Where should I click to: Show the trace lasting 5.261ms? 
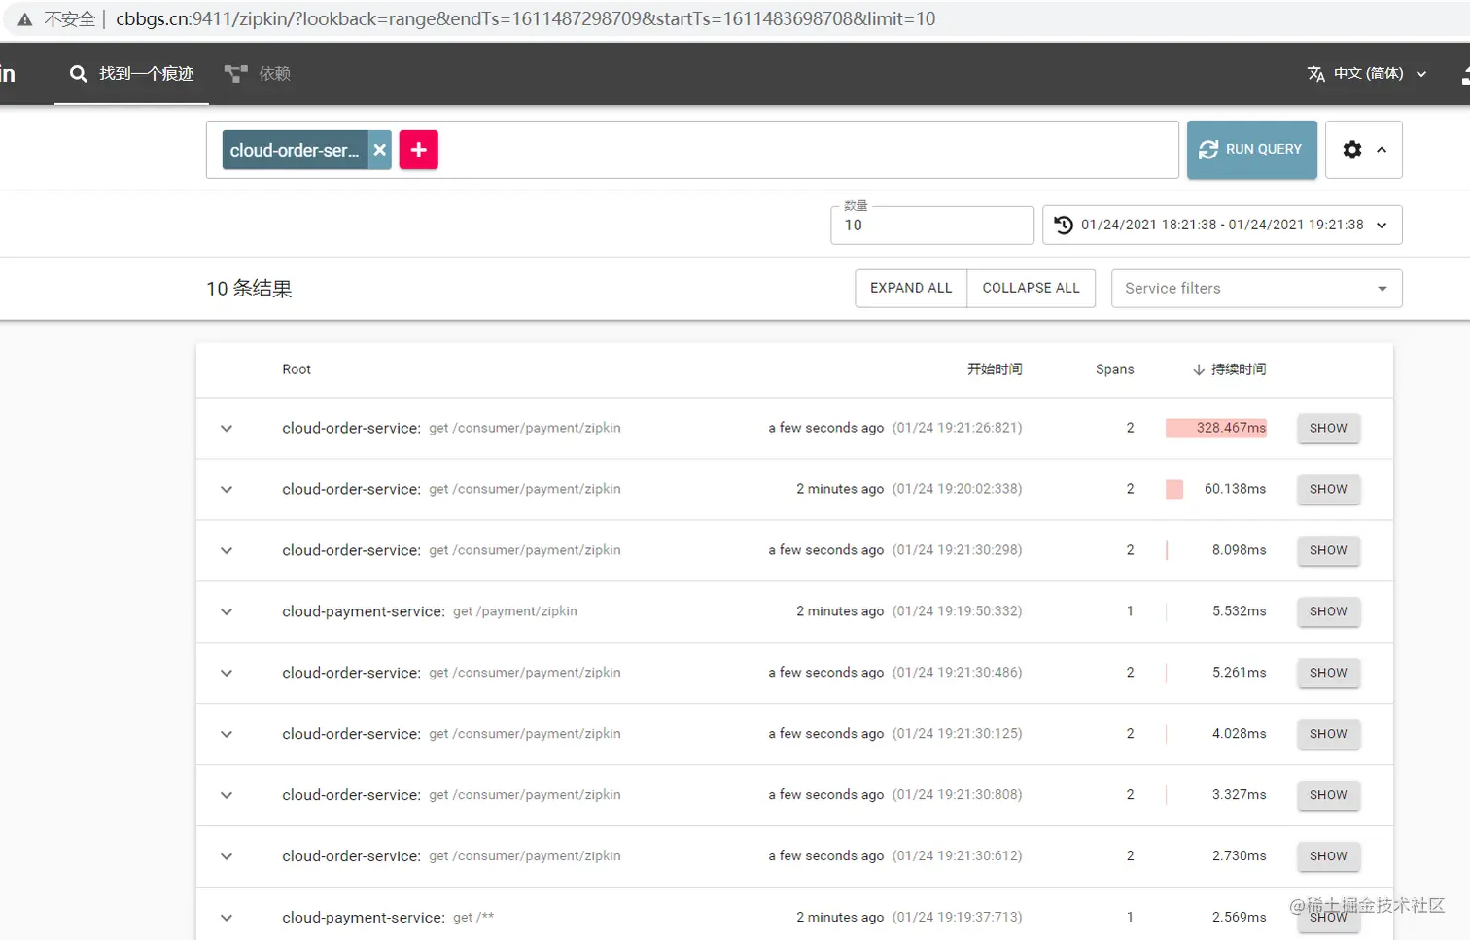point(1328,673)
